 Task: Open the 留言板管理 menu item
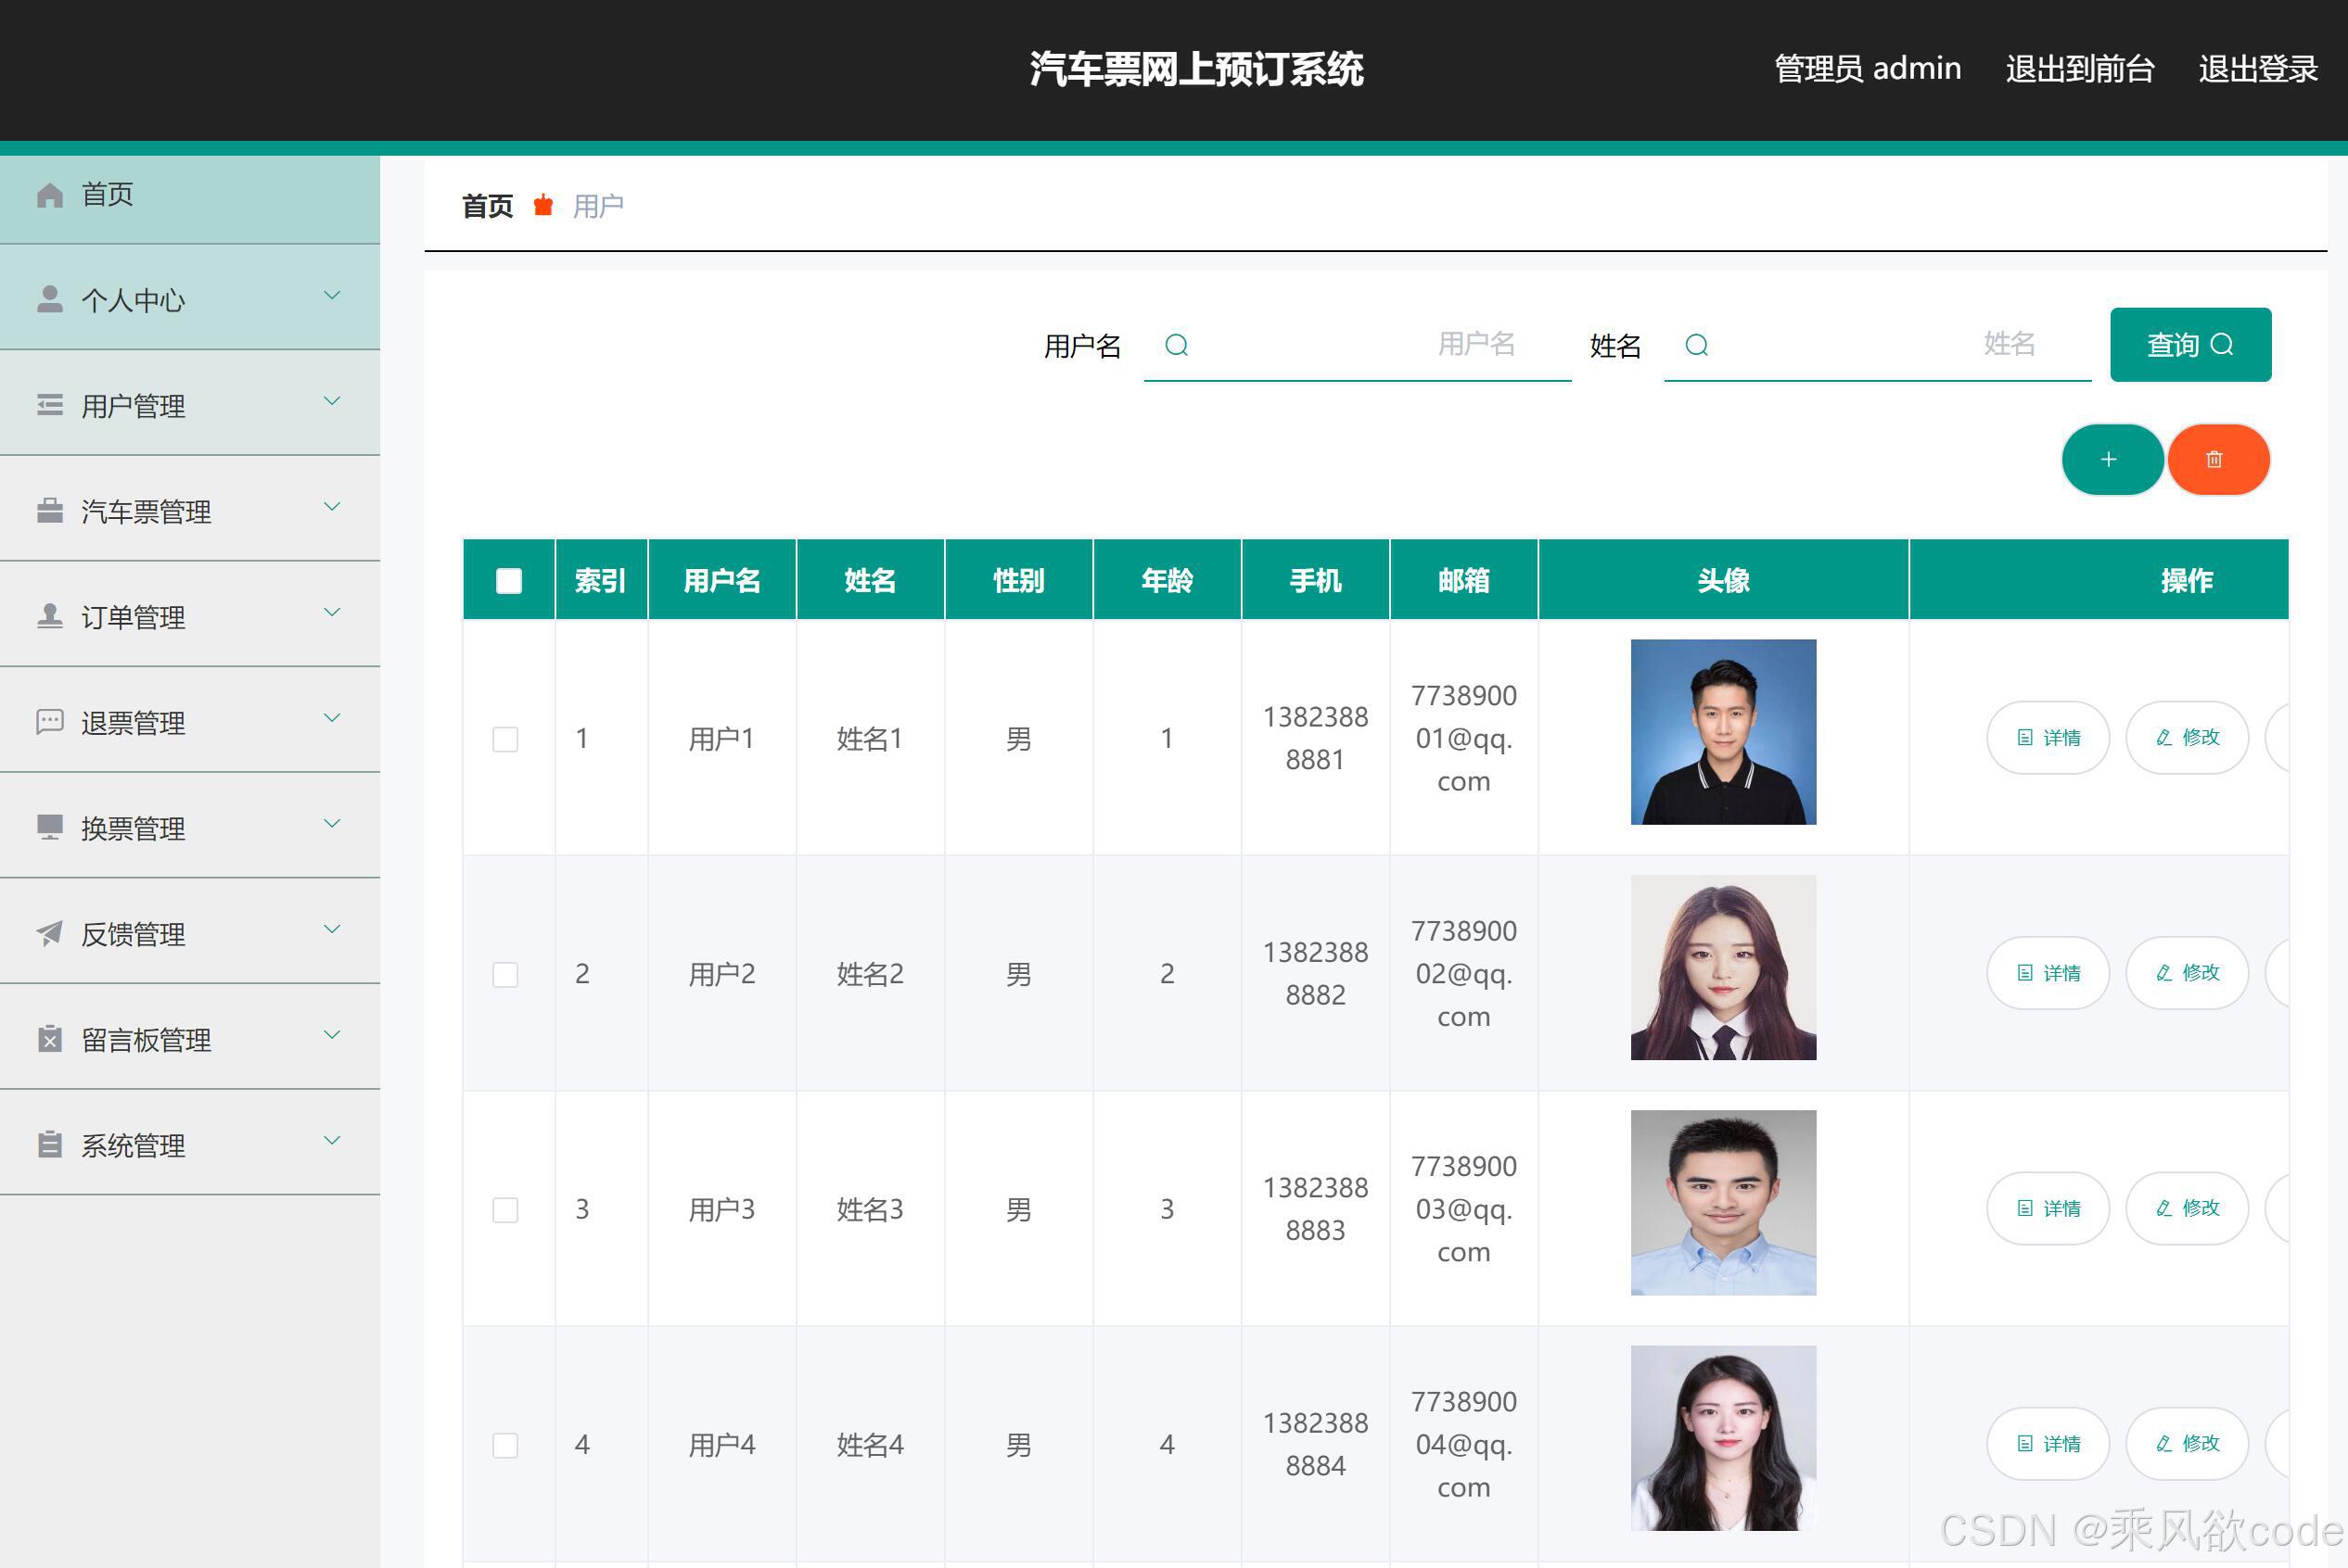[147, 1040]
